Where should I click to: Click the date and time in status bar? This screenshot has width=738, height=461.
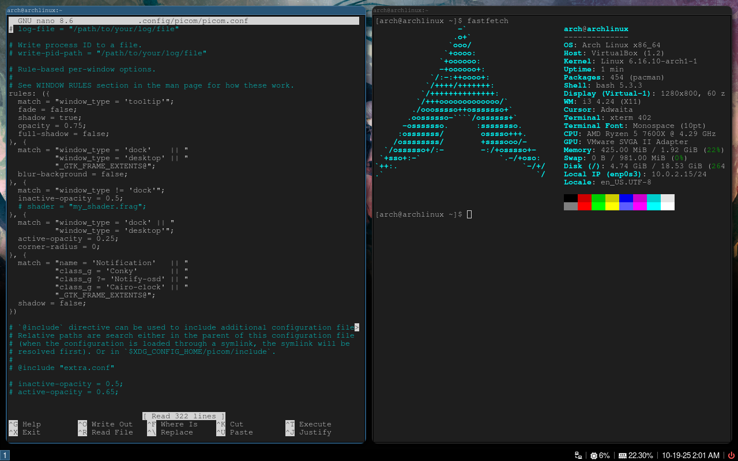click(x=691, y=455)
